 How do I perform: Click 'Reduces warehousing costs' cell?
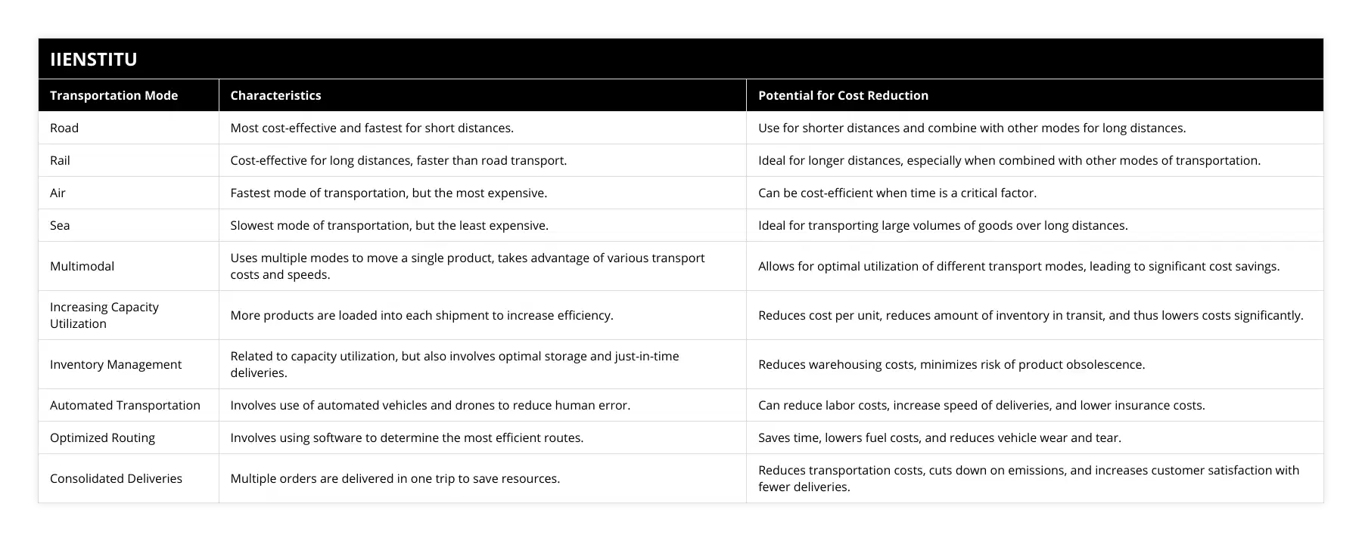[951, 364]
